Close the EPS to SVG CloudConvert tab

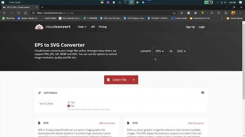37,7
